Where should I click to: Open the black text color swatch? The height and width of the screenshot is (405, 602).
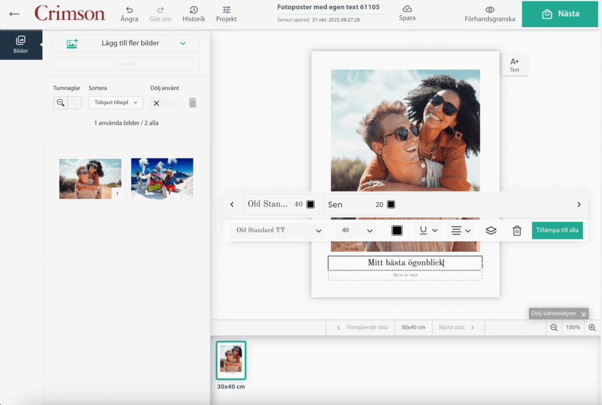(x=397, y=231)
